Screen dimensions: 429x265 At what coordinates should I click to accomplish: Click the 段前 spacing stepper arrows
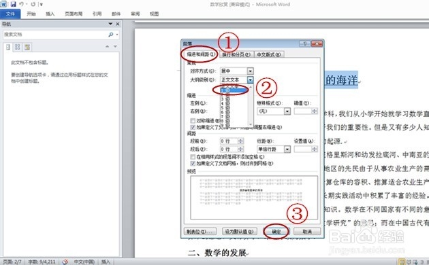point(241,141)
